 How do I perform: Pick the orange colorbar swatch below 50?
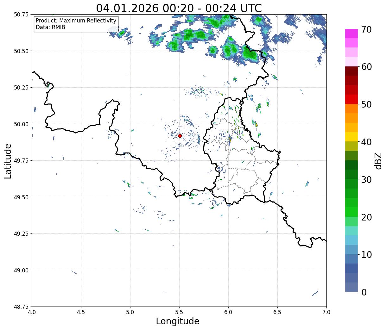point(351,109)
